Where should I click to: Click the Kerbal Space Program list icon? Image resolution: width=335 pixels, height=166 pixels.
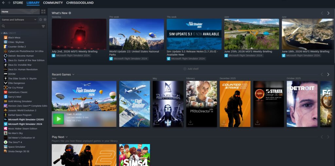coord(6,115)
